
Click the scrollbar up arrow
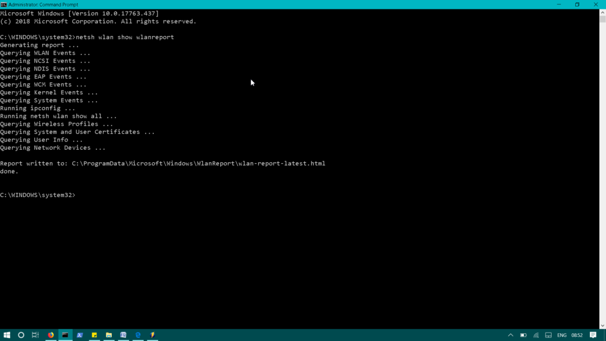[x=602, y=12]
